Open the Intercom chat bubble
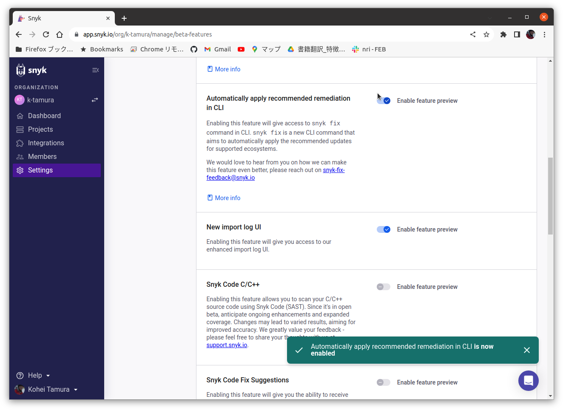563x410 pixels. (528, 381)
